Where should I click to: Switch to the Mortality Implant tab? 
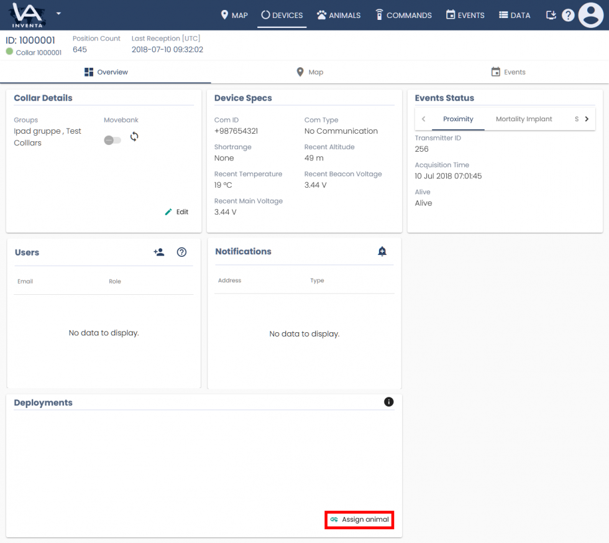pos(523,119)
